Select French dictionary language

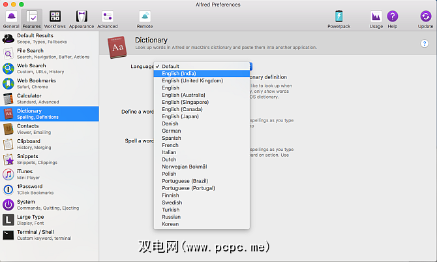(202, 145)
